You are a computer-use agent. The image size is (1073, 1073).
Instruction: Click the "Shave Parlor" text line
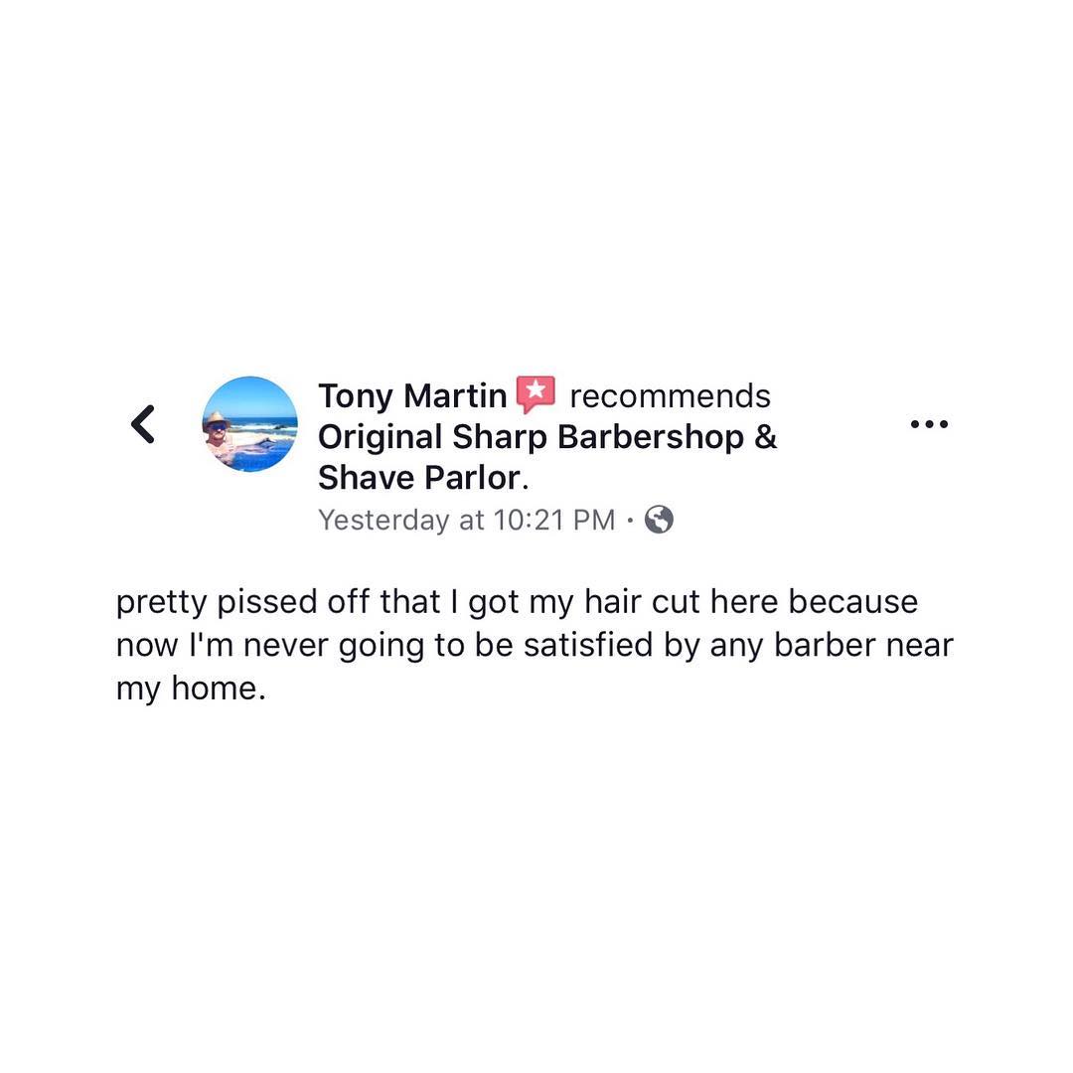click(418, 478)
